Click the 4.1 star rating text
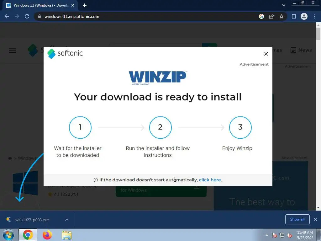Image resolution: width=321 pixels, height=241 pixels. (63, 194)
